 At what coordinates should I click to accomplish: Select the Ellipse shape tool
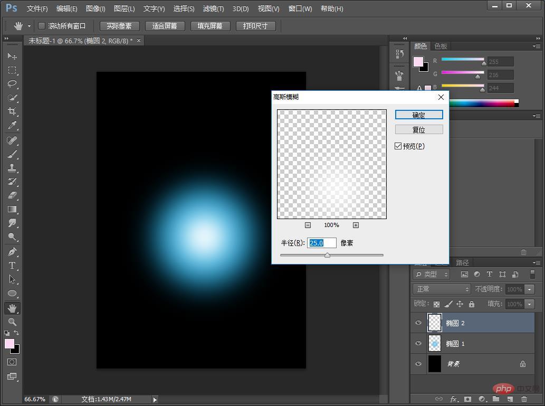(x=12, y=293)
